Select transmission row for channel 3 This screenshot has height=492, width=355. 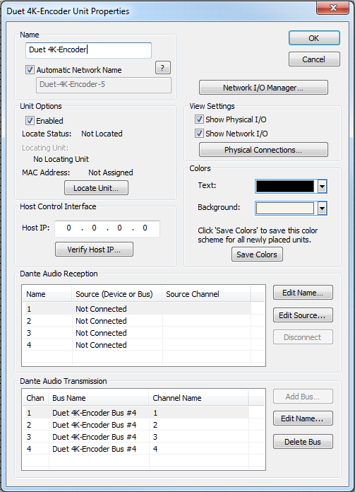click(x=136, y=437)
